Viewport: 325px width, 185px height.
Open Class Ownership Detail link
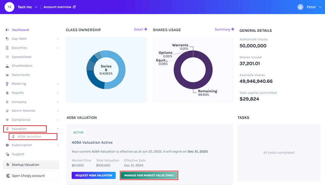(x=140, y=29)
